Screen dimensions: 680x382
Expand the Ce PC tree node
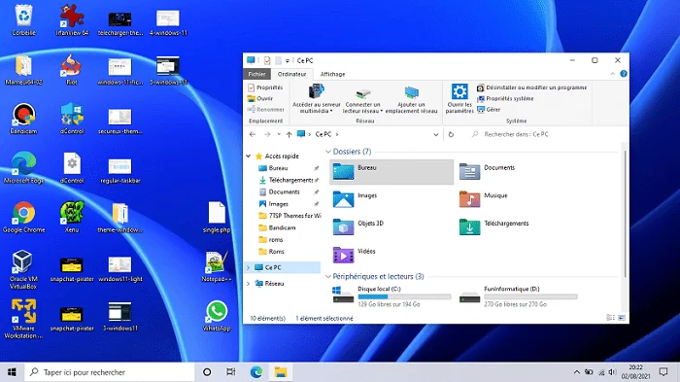249,267
